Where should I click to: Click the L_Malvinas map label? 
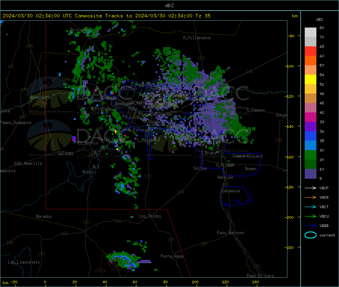[x=148, y=140]
